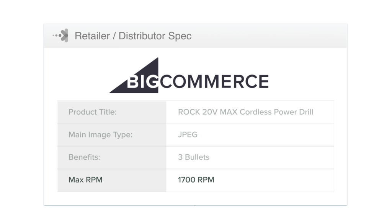
Task: Select the 3 Bullets value
Action: click(194, 157)
